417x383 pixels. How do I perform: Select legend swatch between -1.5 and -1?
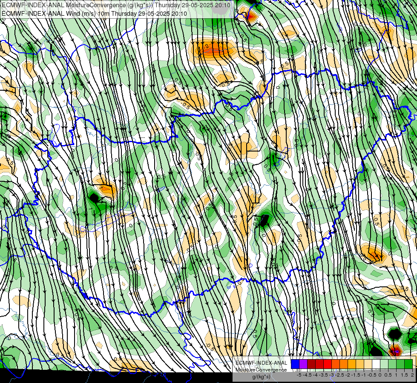pyautogui.click(x=360, y=364)
